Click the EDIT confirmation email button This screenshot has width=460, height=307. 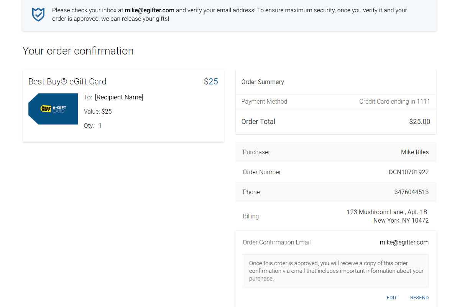pos(392,298)
